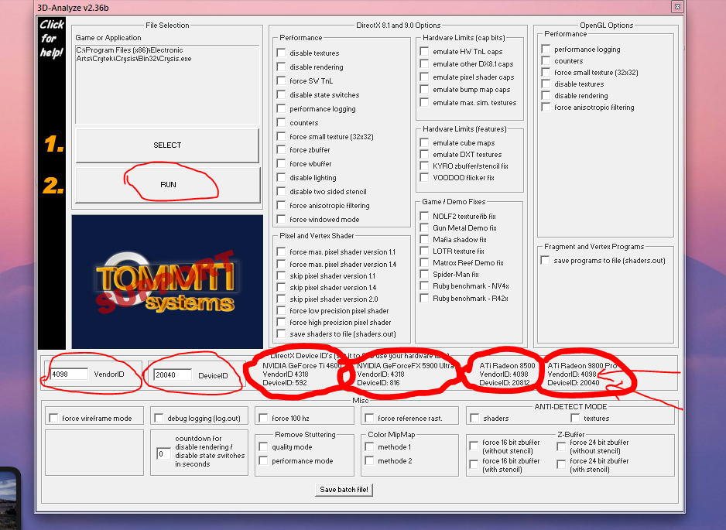726x530 pixels.
Task: Enable 'emulate cube maps' checkbox
Action: 424,142
